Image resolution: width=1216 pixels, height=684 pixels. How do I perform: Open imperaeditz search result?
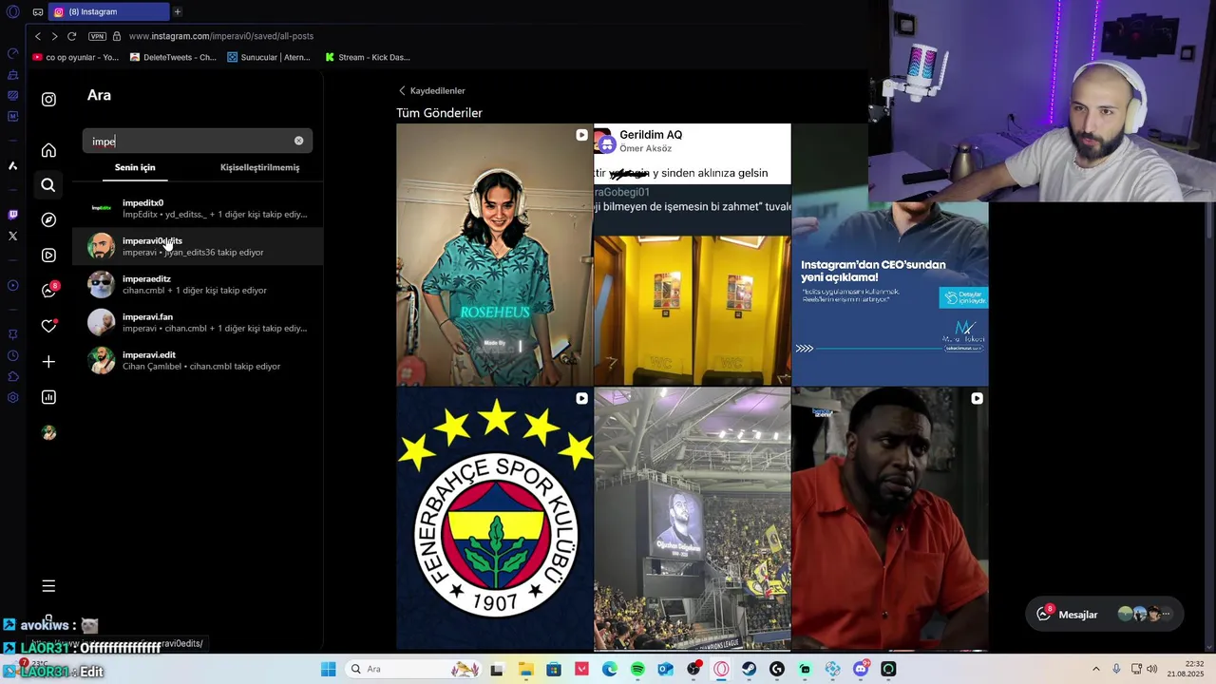point(198,284)
